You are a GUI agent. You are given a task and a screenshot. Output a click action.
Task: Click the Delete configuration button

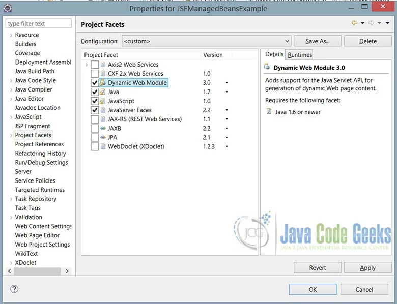(x=368, y=41)
